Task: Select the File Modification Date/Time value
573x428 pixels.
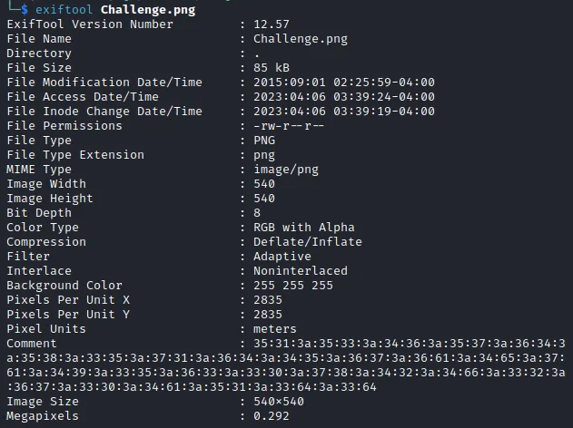Action: coord(344,83)
